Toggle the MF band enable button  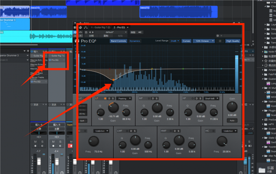149,98
